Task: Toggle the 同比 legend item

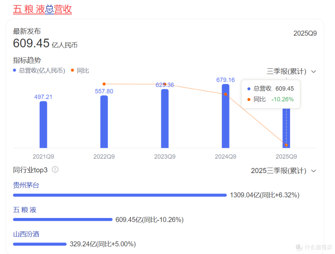Action: pyautogui.click(x=80, y=70)
